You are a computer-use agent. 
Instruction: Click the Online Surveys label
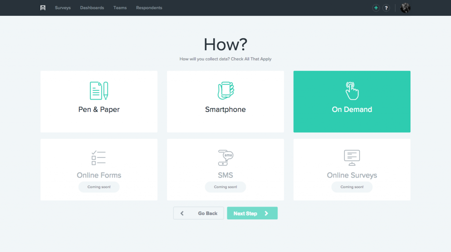tap(352, 175)
